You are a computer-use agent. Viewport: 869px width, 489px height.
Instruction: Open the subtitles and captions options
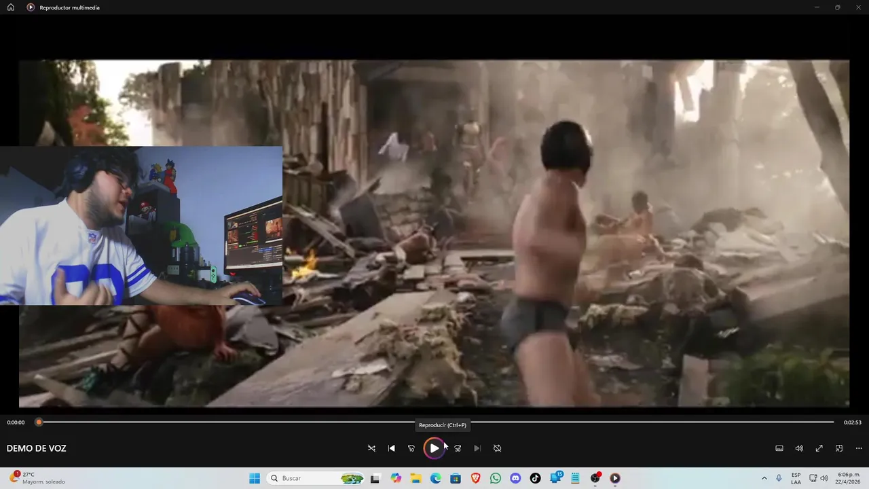coord(779,448)
